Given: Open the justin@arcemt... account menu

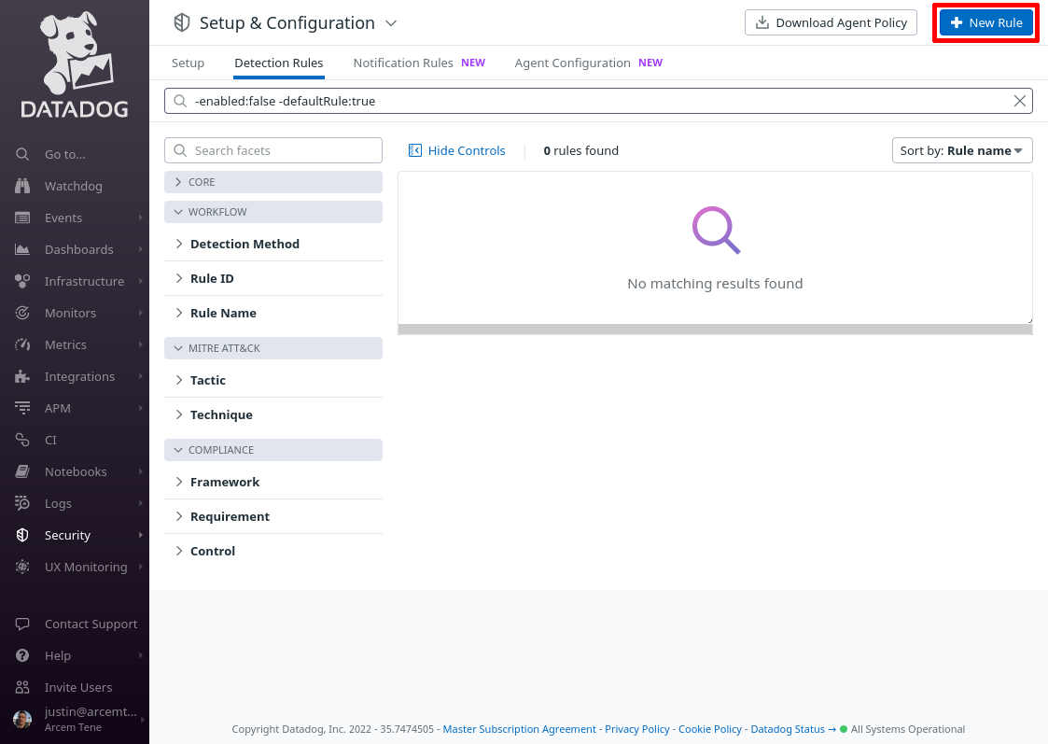Looking at the screenshot, I should 75,720.
